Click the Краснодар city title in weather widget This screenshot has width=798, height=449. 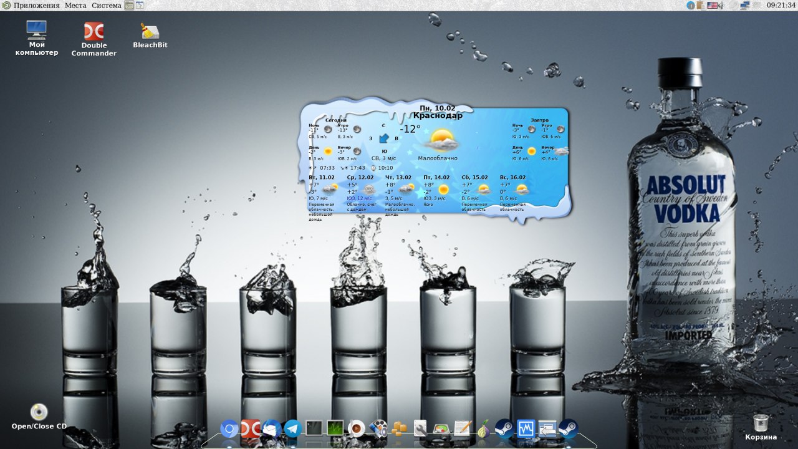[438, 115]
